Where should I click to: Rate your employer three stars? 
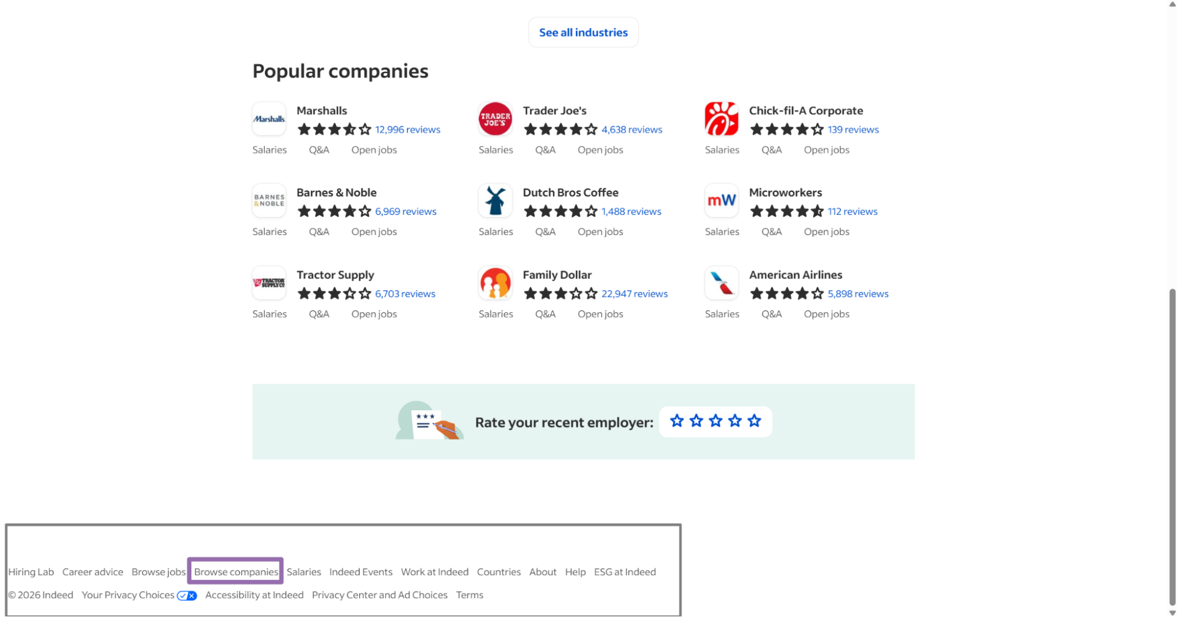[715, 421]
